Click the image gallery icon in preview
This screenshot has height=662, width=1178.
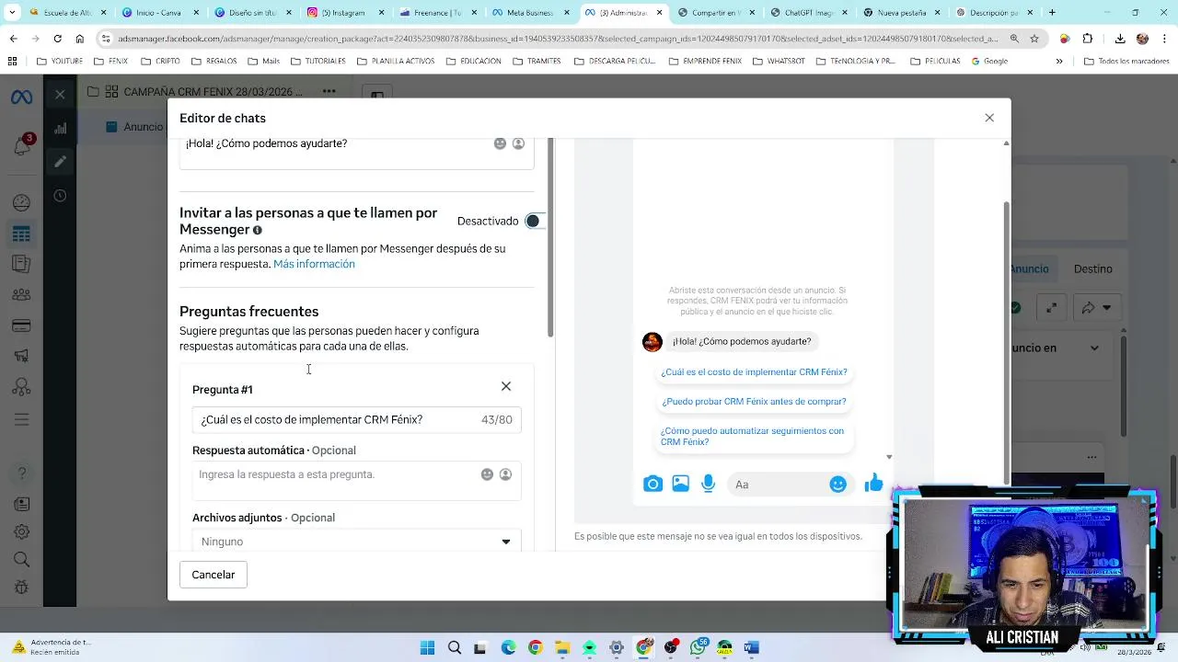(x=680, y=484)
